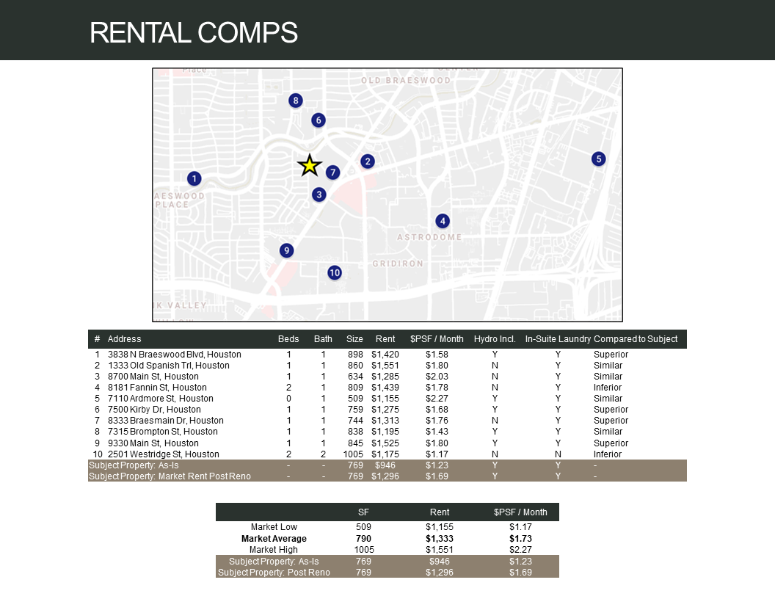775x599 pixels.
Task: Click address 7315 Brompton St, Houston
Action: 163,431
